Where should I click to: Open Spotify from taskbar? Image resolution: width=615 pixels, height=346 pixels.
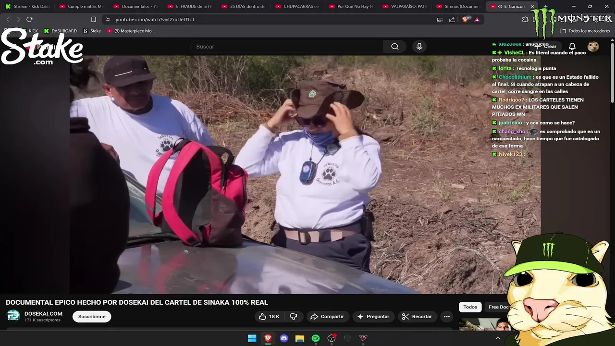[316, 338]
